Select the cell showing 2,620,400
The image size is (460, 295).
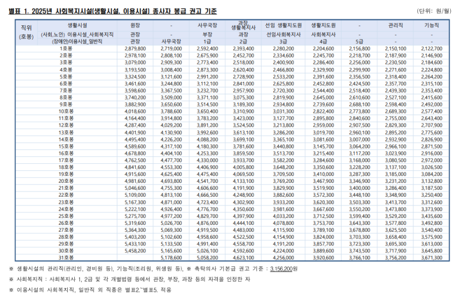(x=243, y=70)
